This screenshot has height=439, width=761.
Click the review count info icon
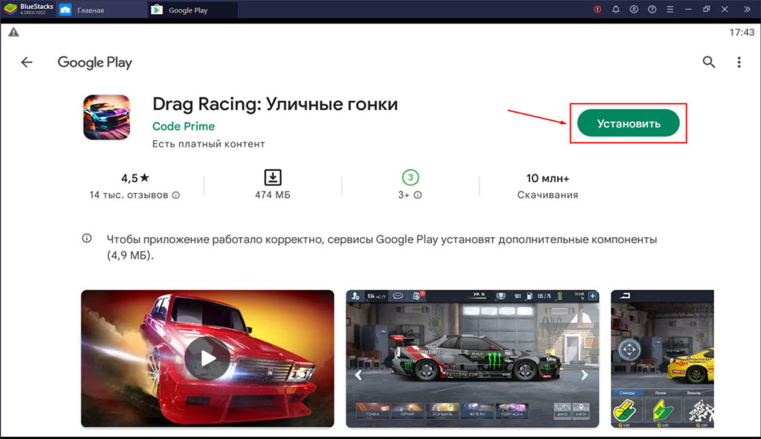click(x=175, y=195)
